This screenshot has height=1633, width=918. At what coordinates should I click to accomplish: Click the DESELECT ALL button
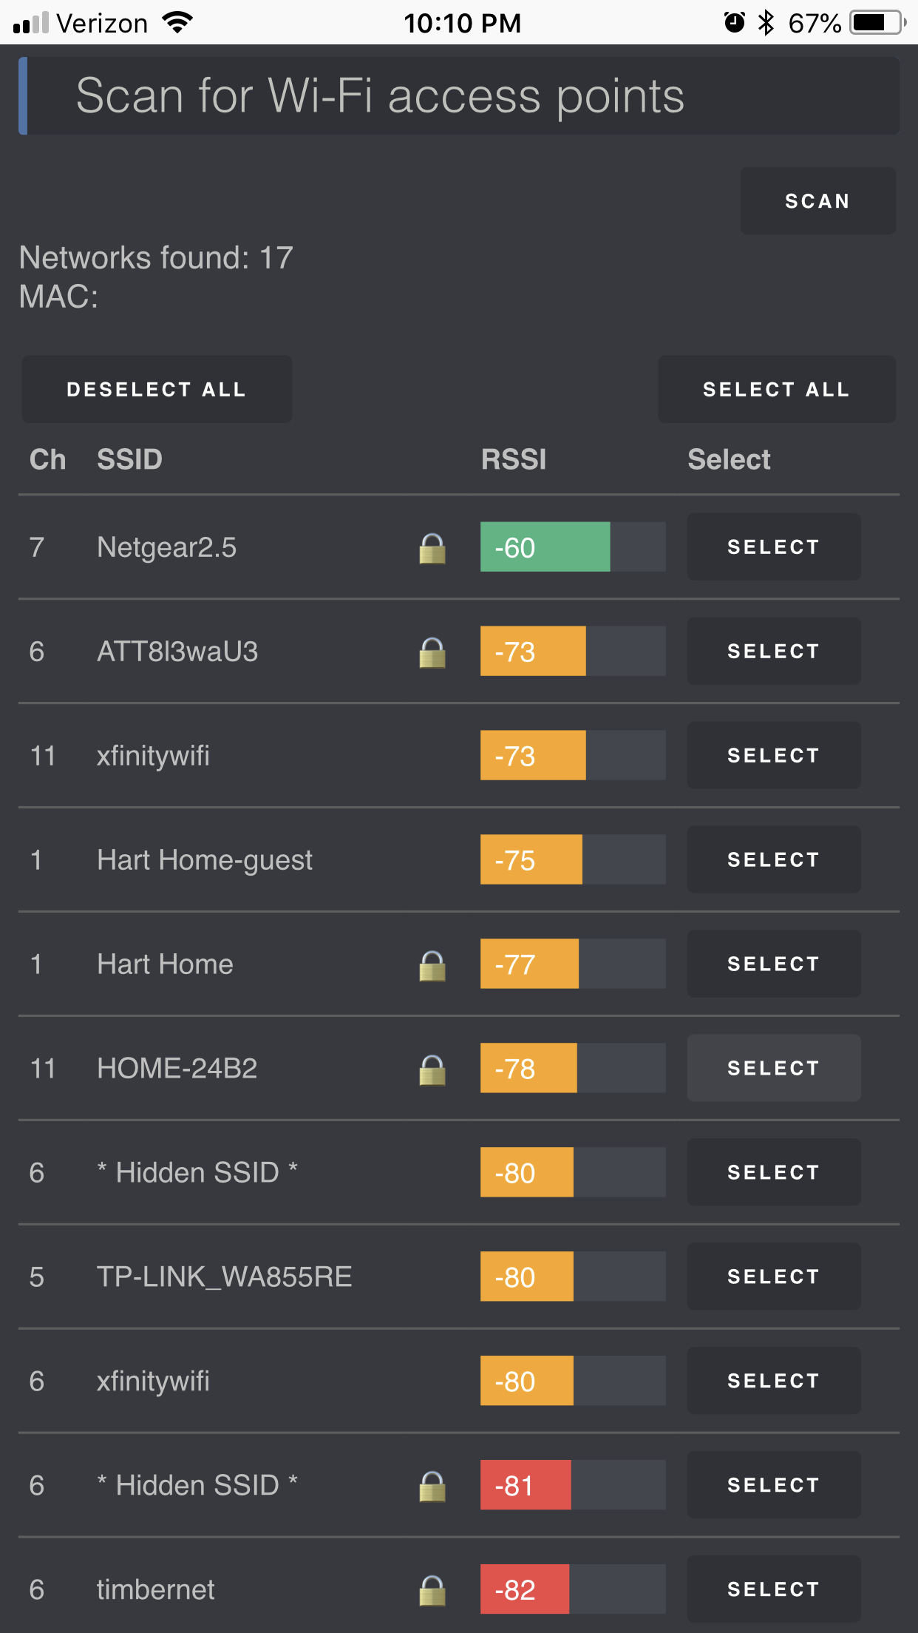157,390
